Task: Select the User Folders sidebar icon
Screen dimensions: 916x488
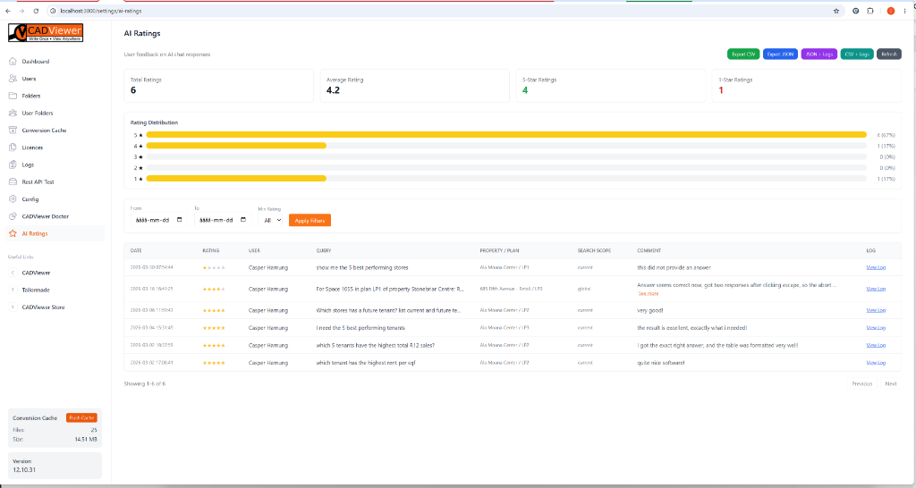Action: pos(13,113)
